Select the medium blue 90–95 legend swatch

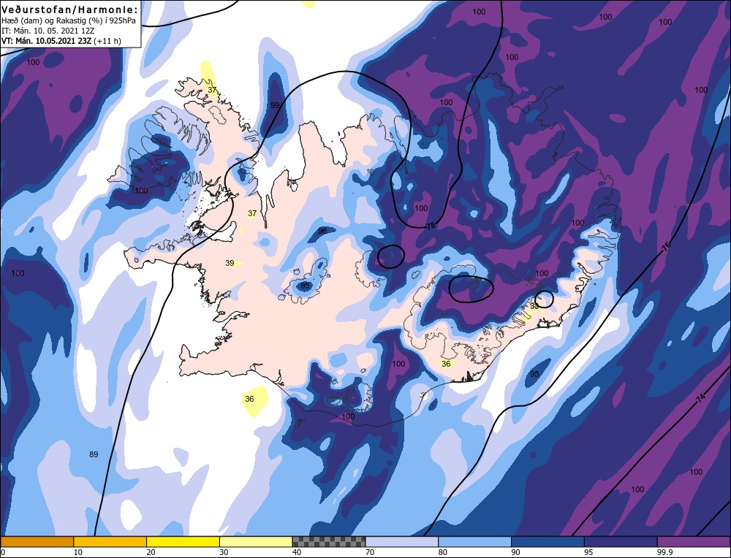pos(548,541)
